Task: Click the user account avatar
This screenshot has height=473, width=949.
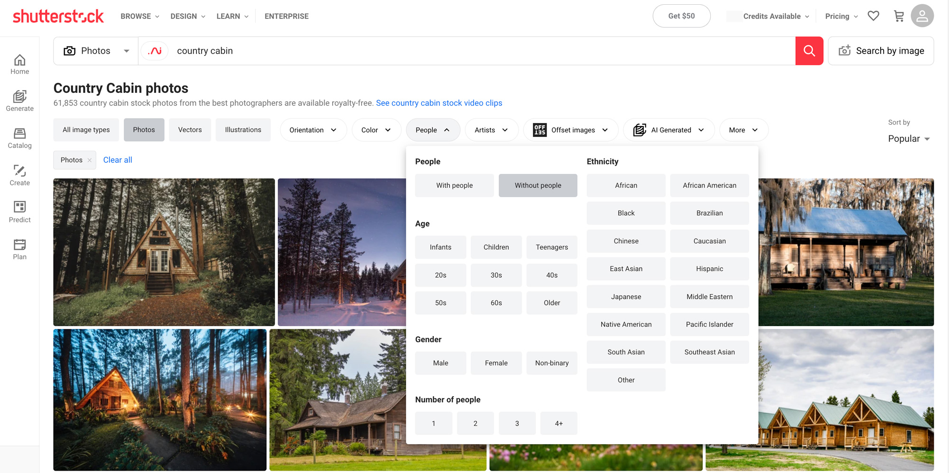Action: tap(922, 16)
